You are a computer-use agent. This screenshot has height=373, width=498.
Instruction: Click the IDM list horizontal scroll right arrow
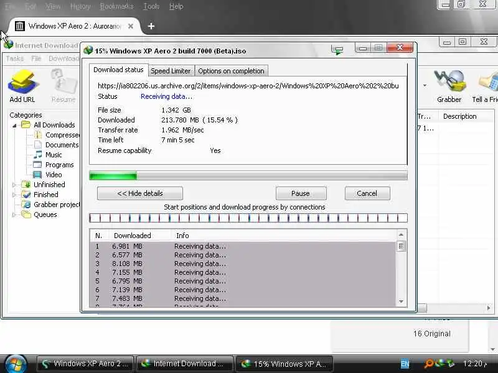pyautogui.click(x=489, y=308)
